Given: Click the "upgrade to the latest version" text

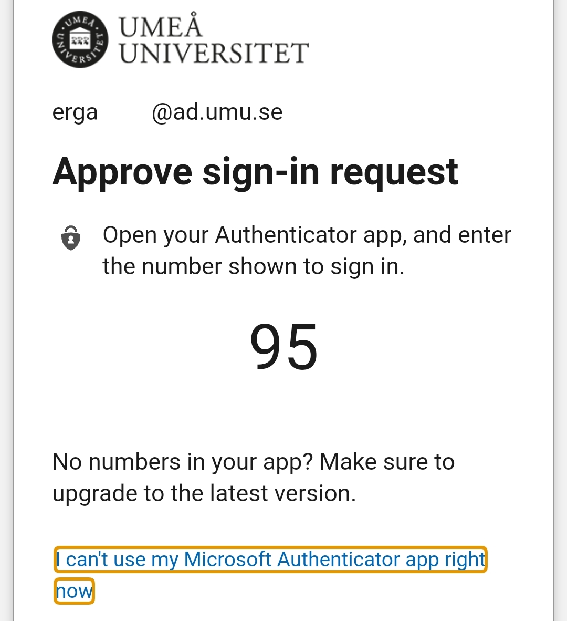Looking at the screenshot, I should coord(204,494).
